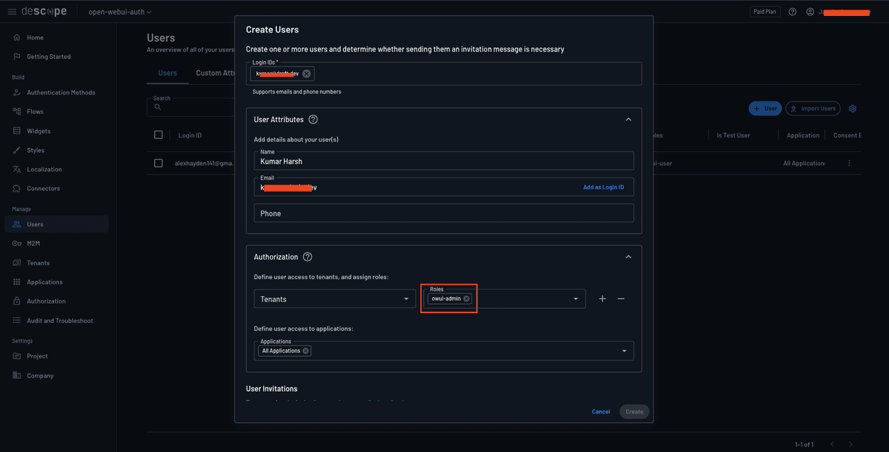Click the plus icon to add another tenant row
This screenshot has height=452, width=889.
pyautogui.click(x=602, y=299)
